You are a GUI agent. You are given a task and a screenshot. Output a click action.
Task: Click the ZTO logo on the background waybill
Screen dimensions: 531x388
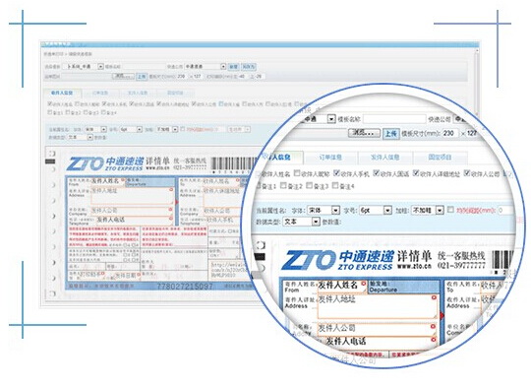pos(86,163)
